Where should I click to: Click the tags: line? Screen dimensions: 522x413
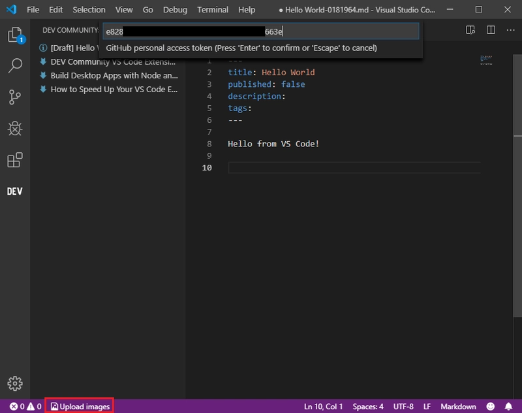[239, 108]
